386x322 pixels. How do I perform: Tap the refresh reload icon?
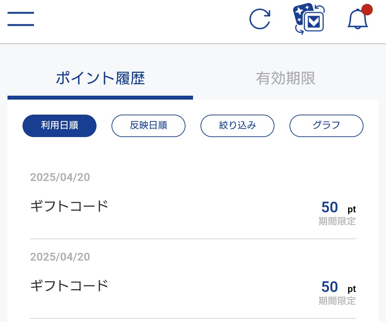point(260,19)
